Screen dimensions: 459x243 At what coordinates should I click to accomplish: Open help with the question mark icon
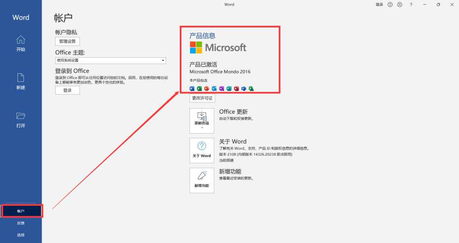tap(411, 4)
